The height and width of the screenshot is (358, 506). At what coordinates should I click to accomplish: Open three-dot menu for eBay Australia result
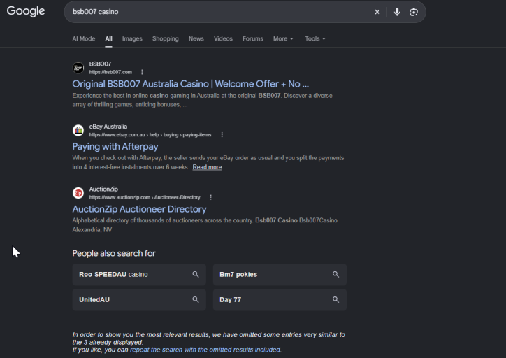(x=222, y=135)
